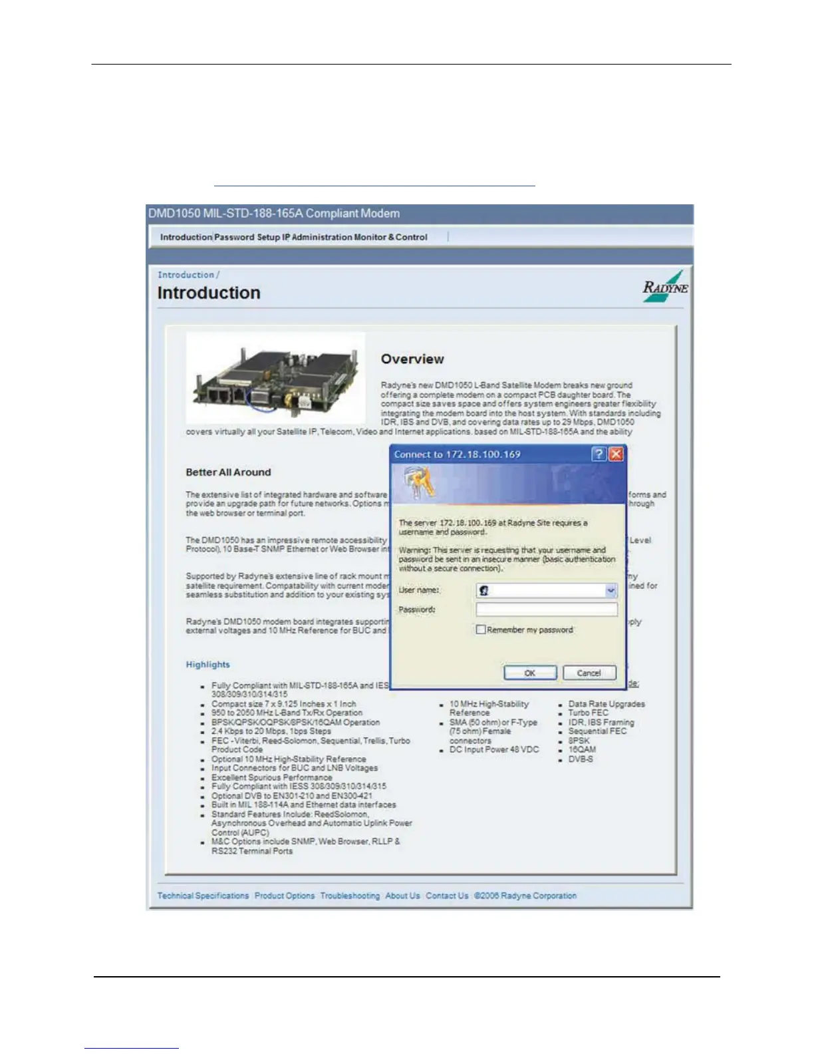Click the Data Rate Upgrades list item

(607, 704)
